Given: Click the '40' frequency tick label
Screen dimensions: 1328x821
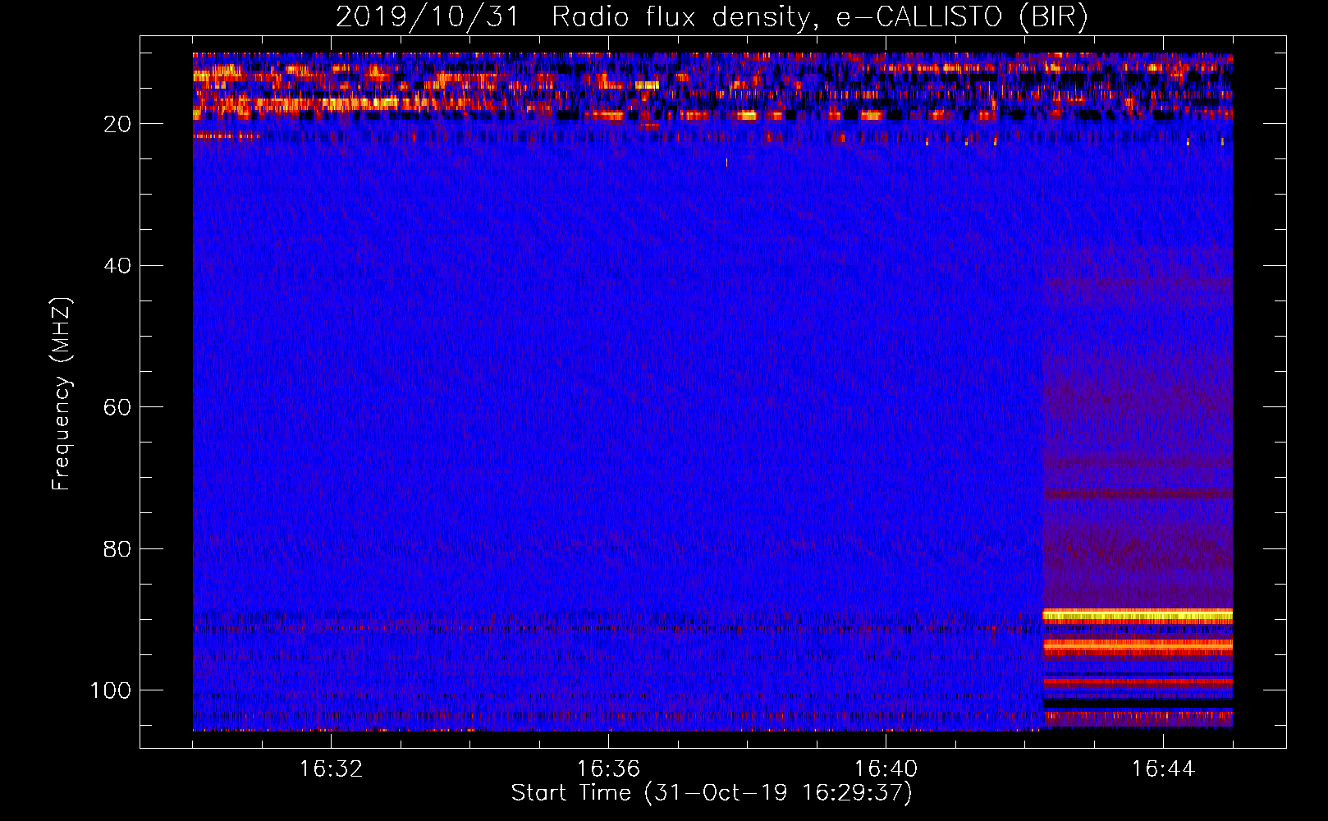Looking at the screenshot, I should 117,266.
